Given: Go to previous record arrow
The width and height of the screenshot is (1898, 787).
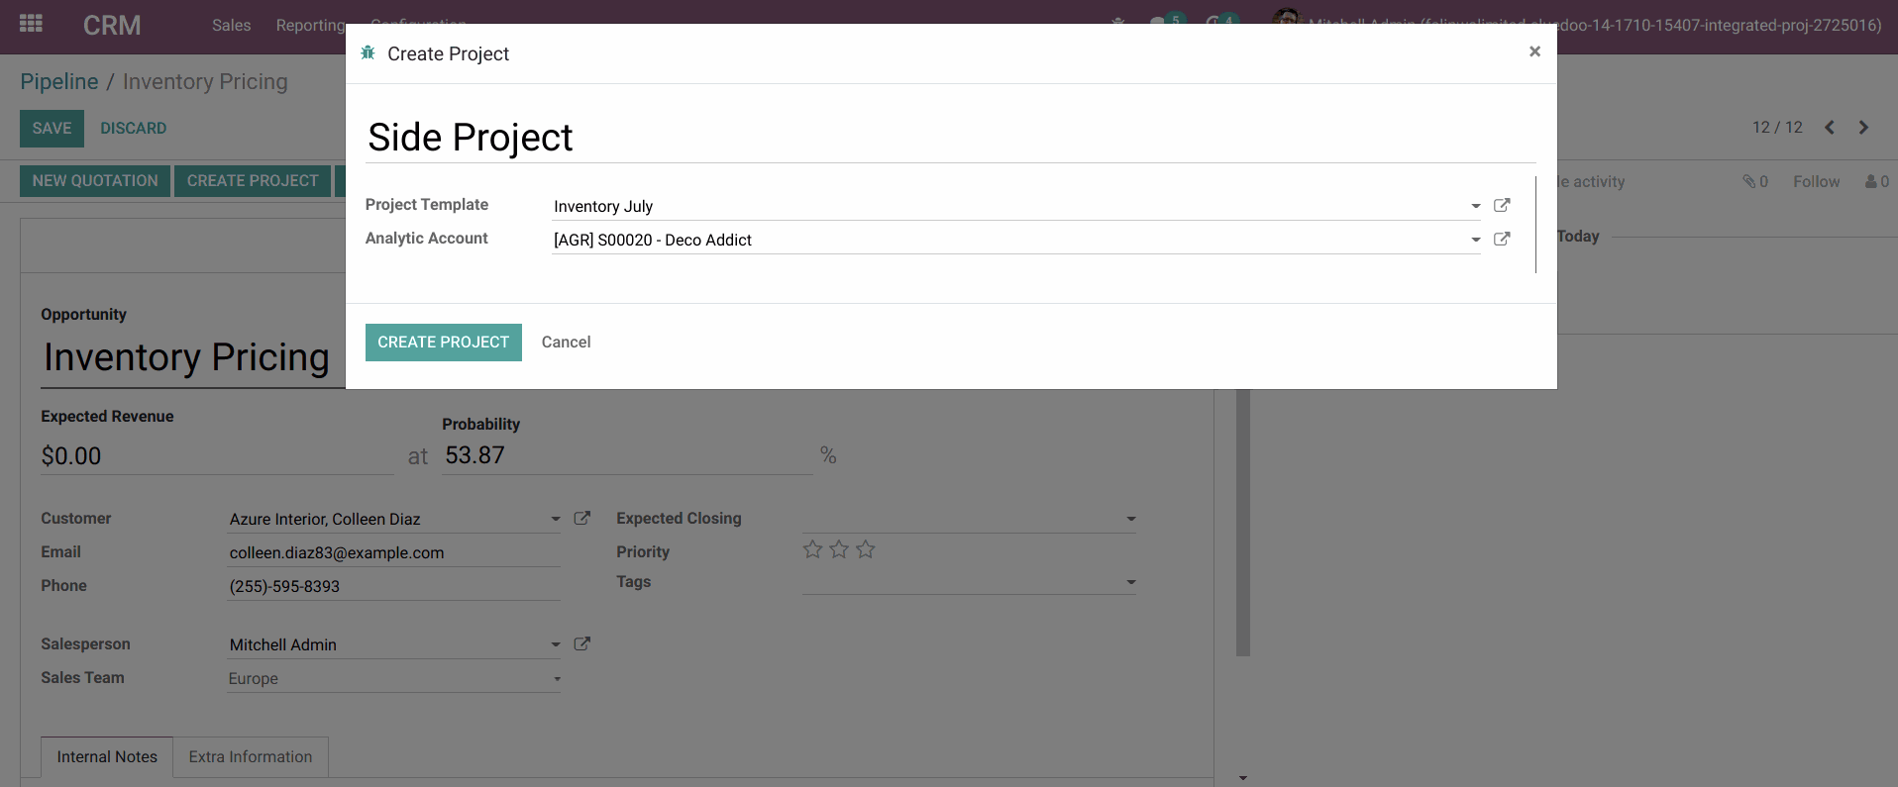Looking at the screenshot, I should click(x=1830, y=128).
